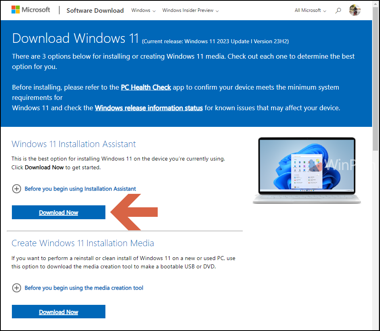Click the Microsoft logo
The width and height of the screenshot is (380, 331).
(31, 10)
